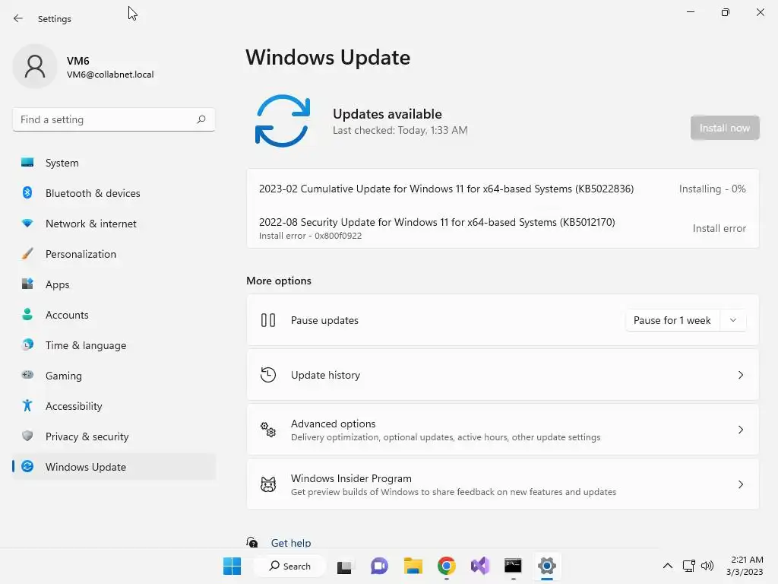Click the Install now button

pyautogui.click(x=725, y=128)
